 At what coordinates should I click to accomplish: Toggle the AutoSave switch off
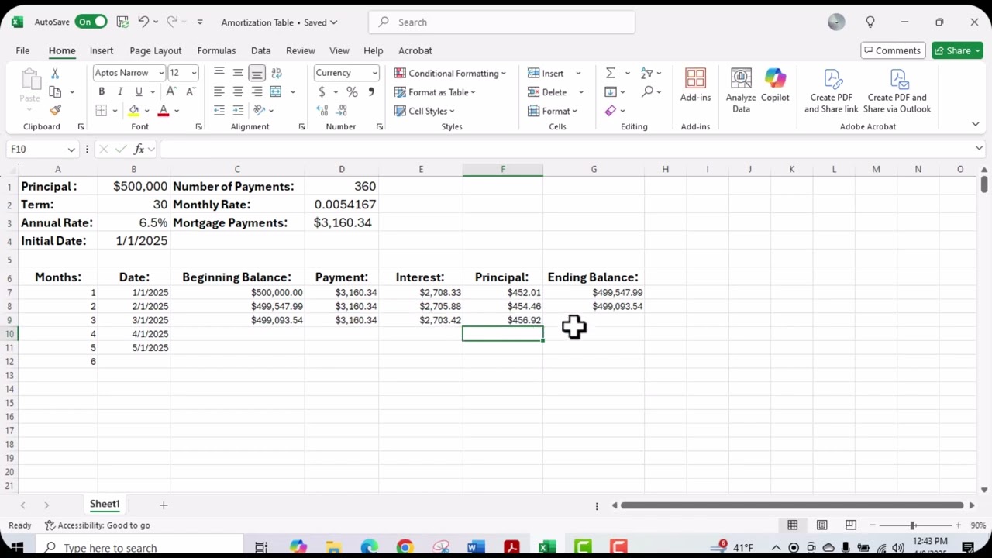pos(91,22)
